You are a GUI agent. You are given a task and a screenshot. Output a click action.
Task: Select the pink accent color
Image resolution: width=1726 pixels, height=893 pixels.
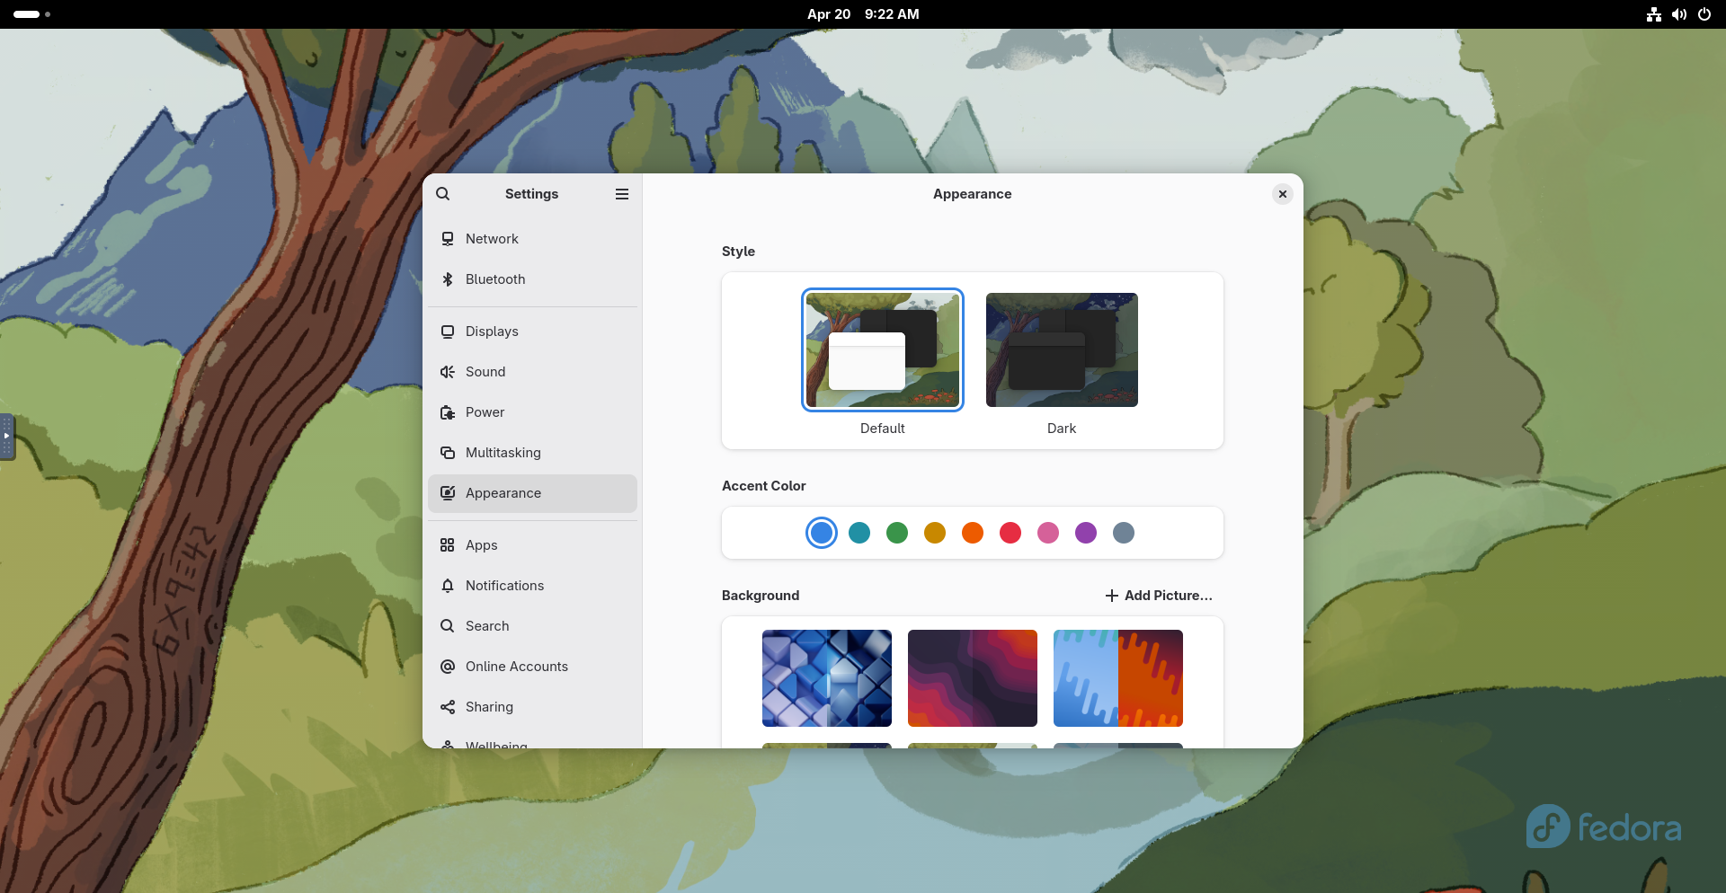point(1048,533)
